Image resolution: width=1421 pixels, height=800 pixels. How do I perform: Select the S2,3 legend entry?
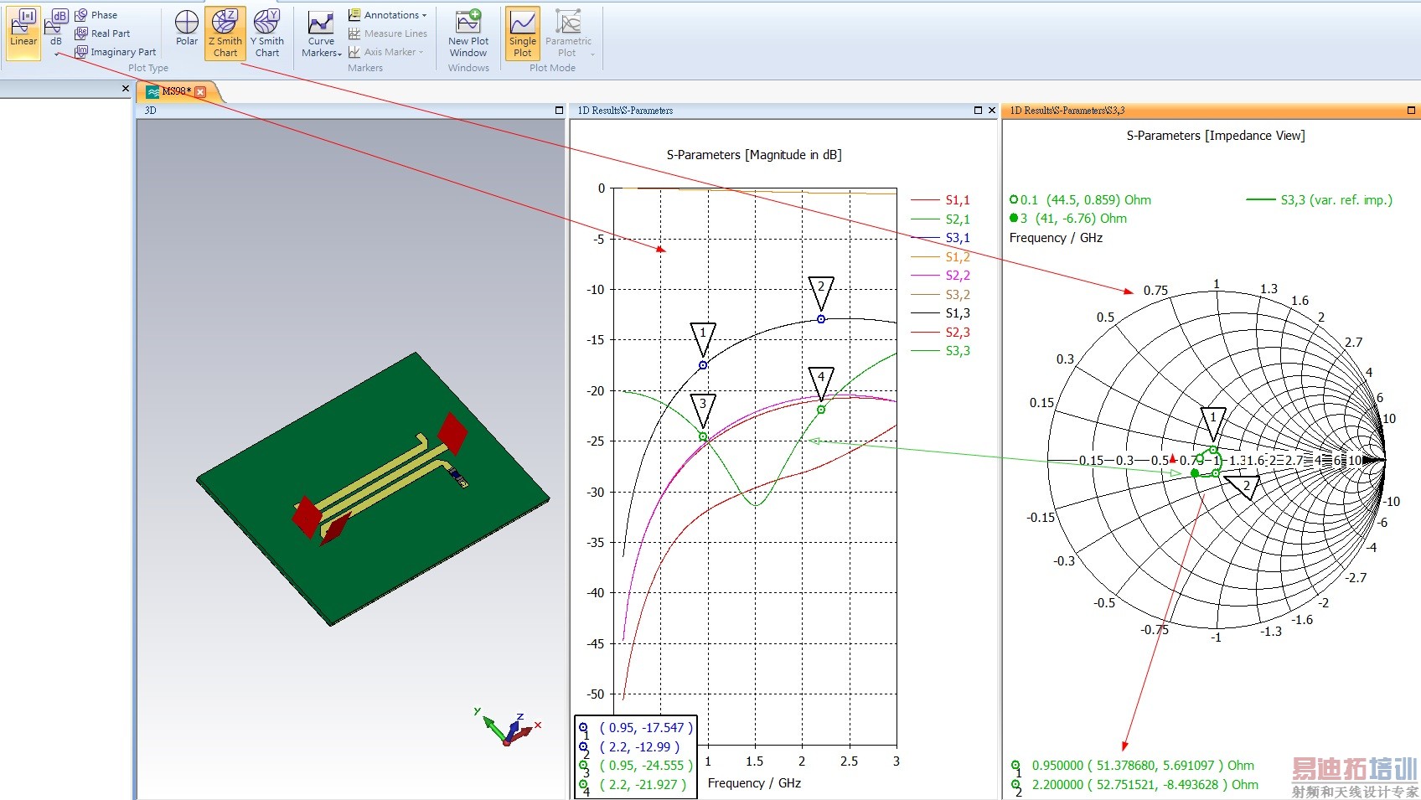coord(941,333)
